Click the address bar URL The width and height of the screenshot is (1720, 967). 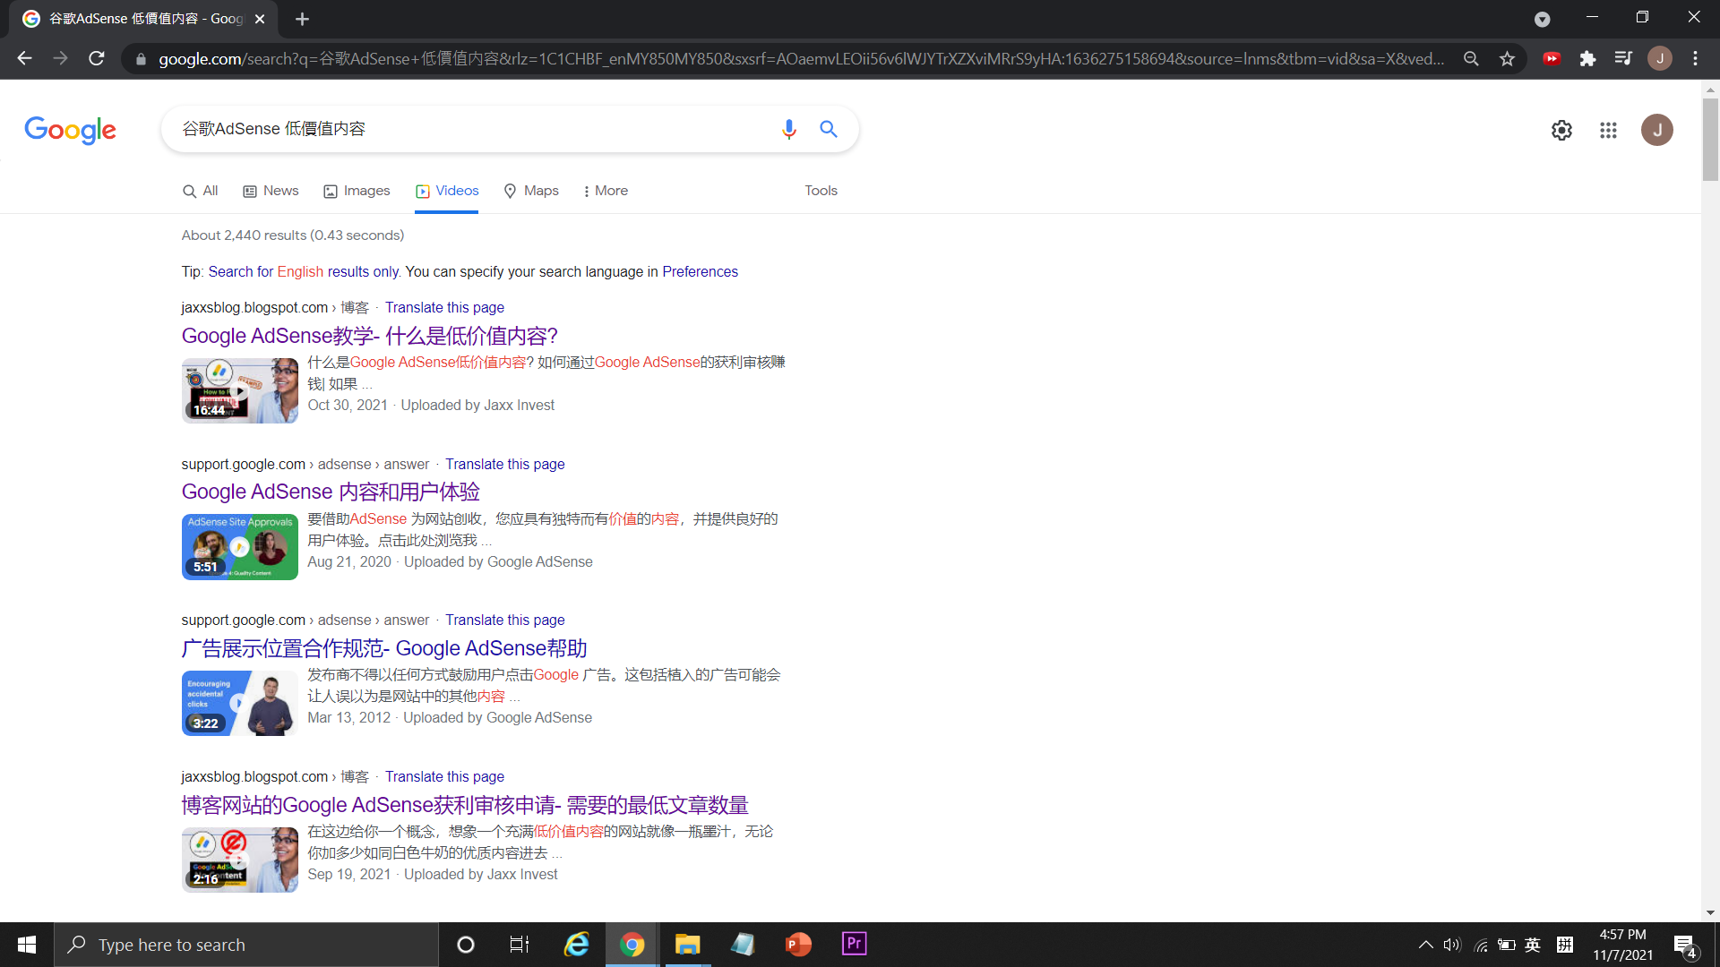(x=801, y=59)
